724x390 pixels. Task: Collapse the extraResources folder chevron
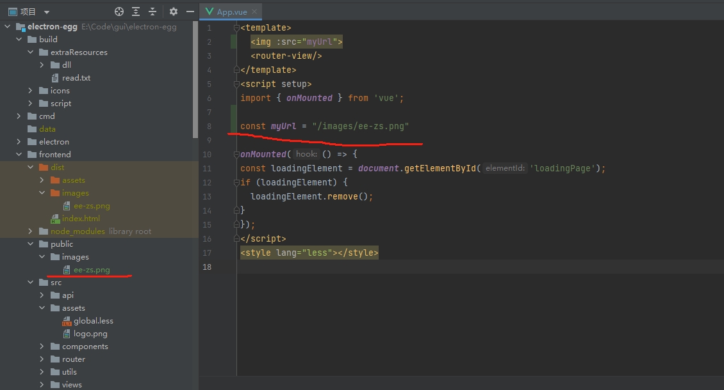pyautogui.click(x=31, y=52)
